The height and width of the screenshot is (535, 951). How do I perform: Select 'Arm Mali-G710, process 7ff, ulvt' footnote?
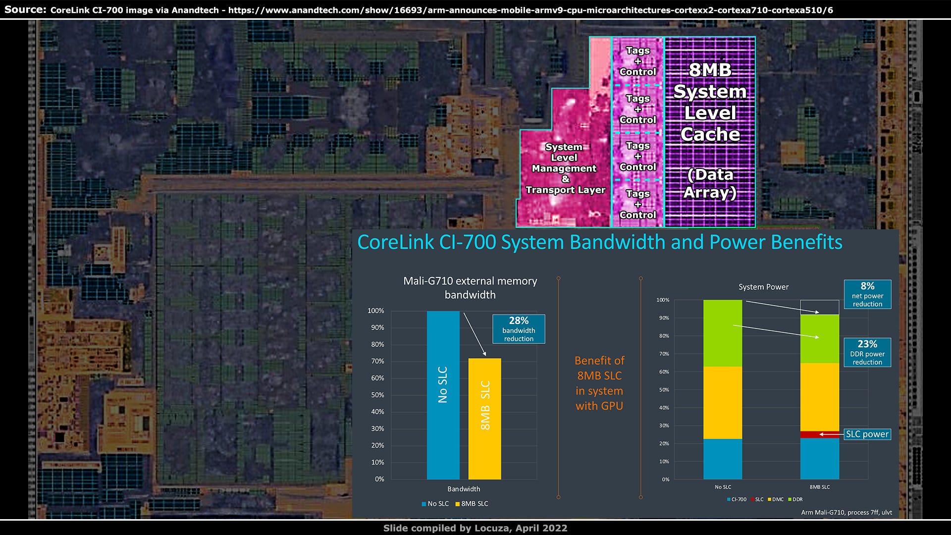click(x=846, y=512)
